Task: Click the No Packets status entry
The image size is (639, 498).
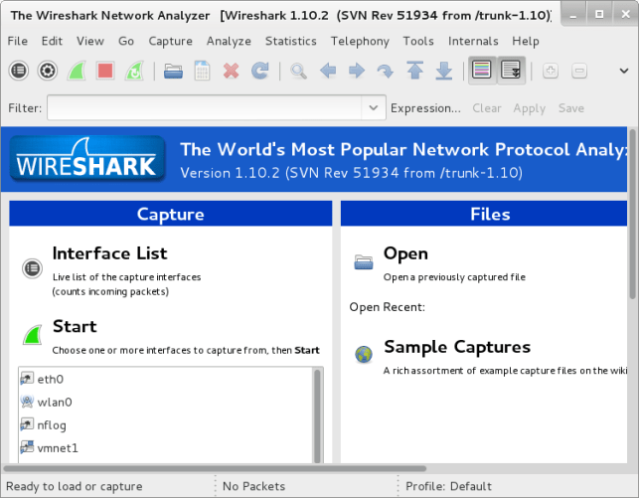Action: [x=253, y=486]
